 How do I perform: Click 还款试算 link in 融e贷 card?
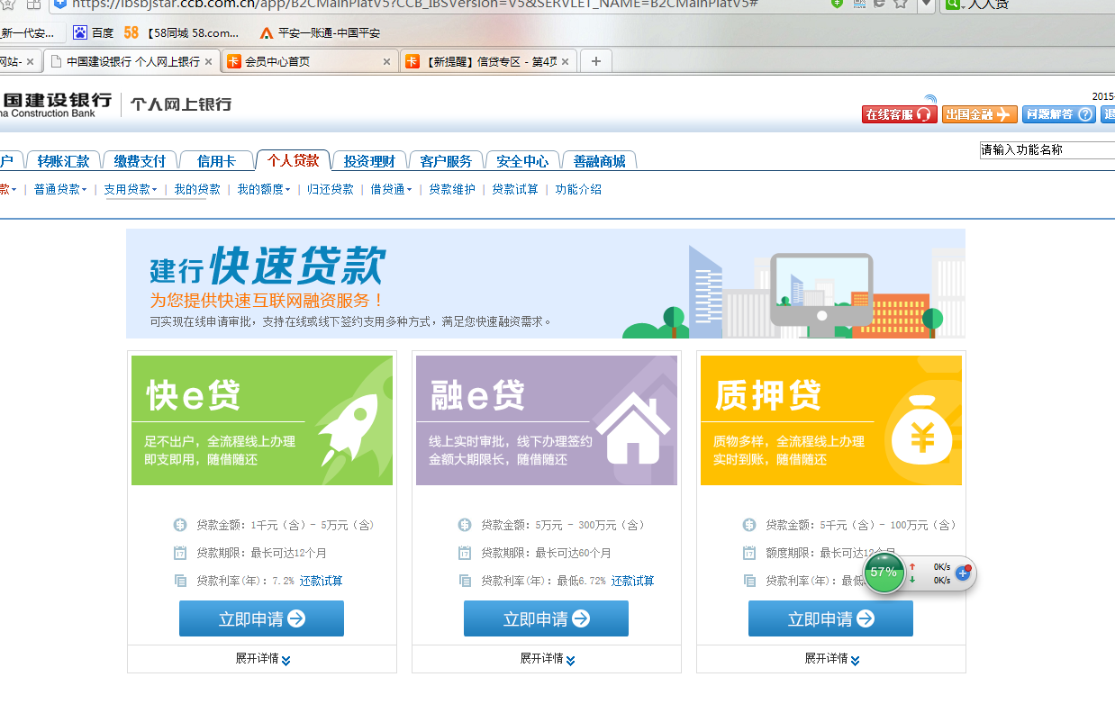point(633,581)
